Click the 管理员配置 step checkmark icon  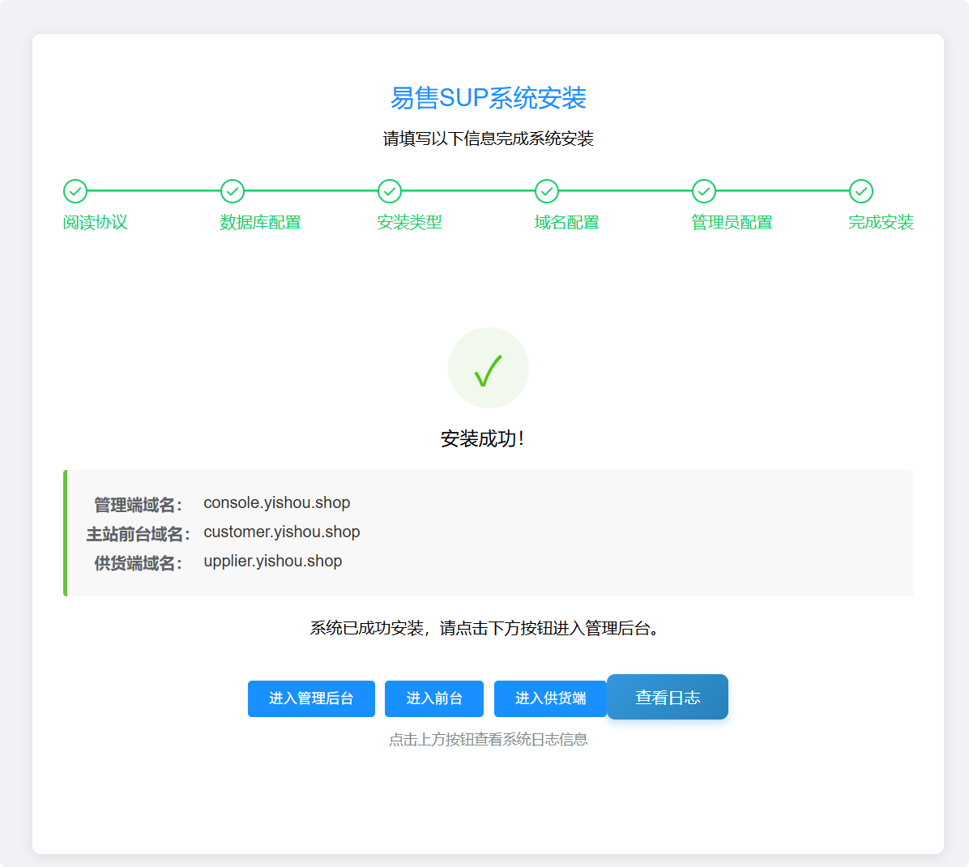(703, 191)
